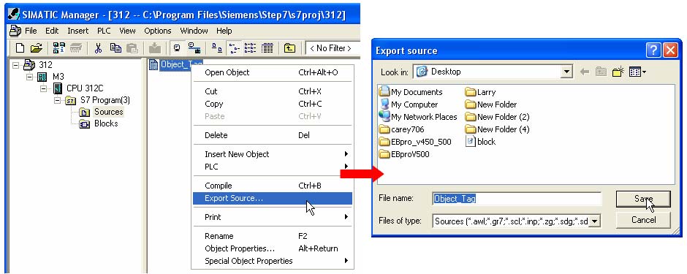Click the Up One Level folder icon
Screen dimensions: 687x274
coord(289,47)
